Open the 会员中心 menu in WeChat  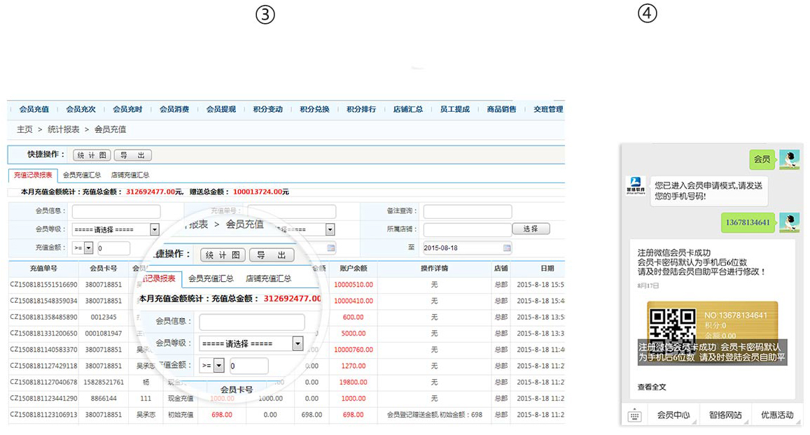[673, 415]
